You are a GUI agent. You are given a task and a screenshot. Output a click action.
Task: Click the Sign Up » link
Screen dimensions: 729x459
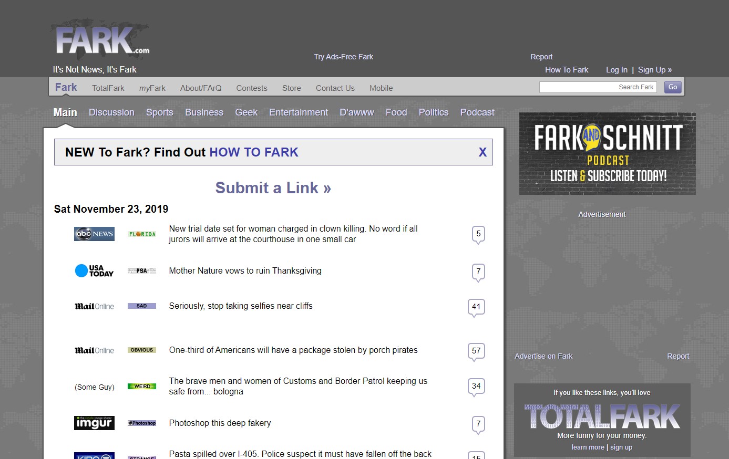(x=655, y=70)
